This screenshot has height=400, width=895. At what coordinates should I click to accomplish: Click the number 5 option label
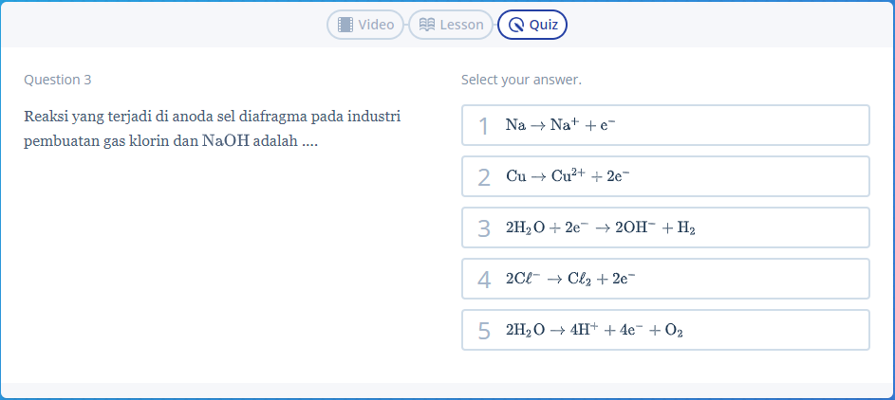coord(484,332)
